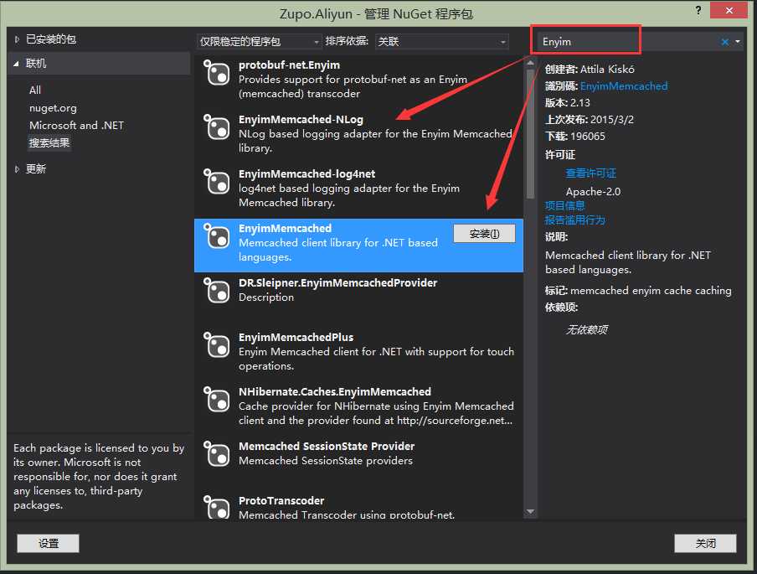
Task: Click the Memcached SessionState Provider icon
Action: [216, 455]
